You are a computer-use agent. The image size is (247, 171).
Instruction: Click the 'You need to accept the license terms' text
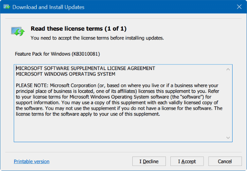70,38
